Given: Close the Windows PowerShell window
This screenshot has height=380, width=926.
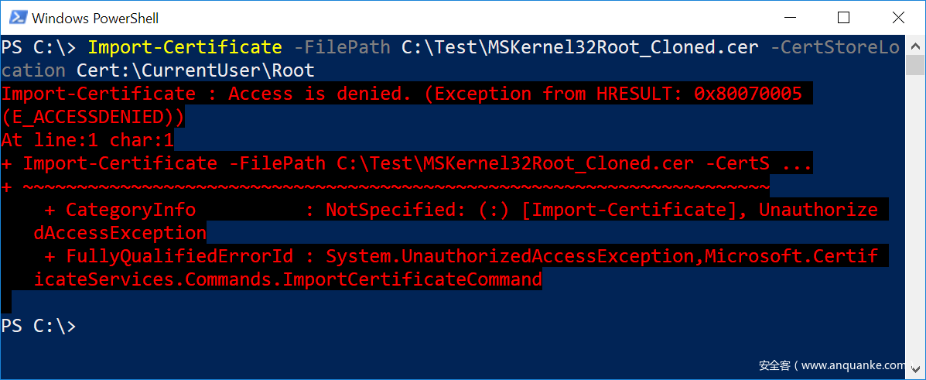Looking at the screenshot, I should pos(897,17).
